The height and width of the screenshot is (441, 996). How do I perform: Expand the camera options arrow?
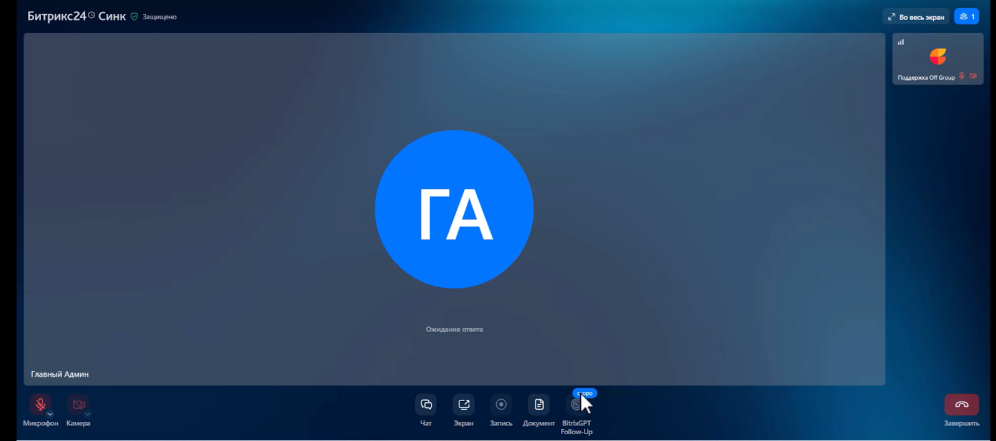pos(88,414)
